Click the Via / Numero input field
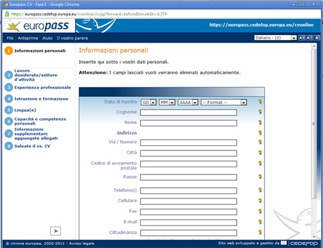The image size is (323, 248). (x=189, y=143)
